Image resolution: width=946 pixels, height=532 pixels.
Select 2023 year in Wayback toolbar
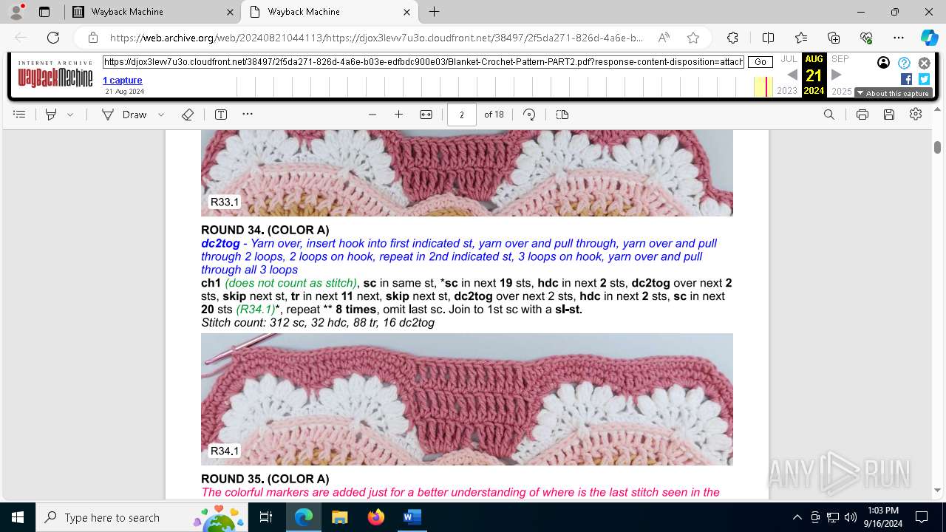point(787,91)
